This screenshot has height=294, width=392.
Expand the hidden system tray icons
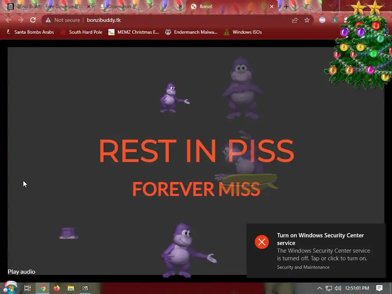click(320, 288)
